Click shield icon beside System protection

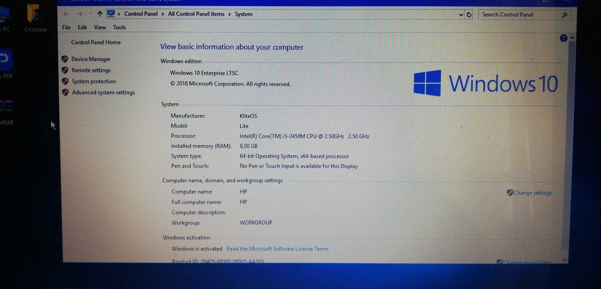tap(65, 81)
